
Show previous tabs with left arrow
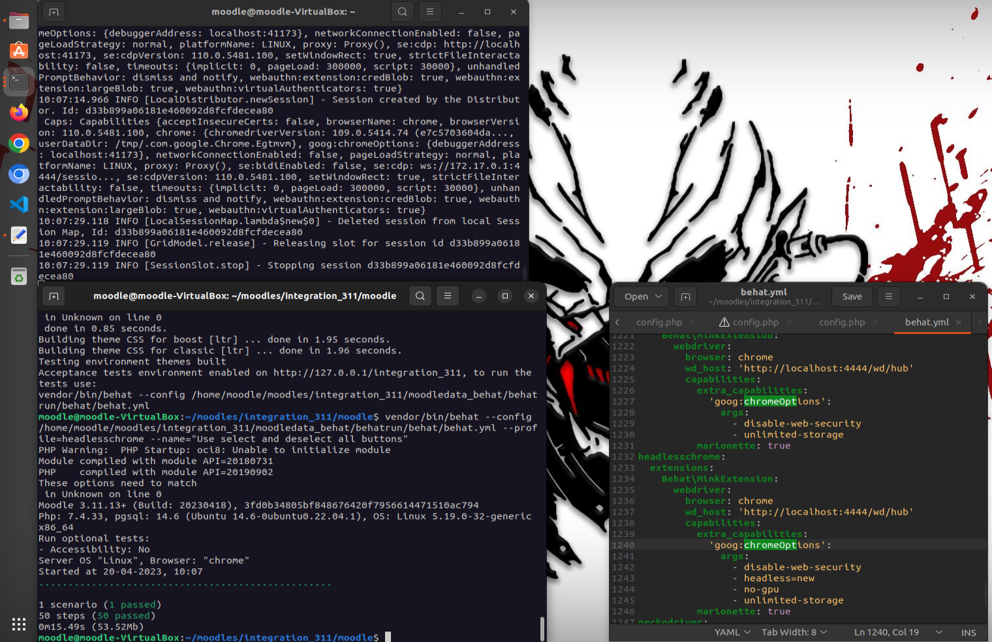pos(617,323)
